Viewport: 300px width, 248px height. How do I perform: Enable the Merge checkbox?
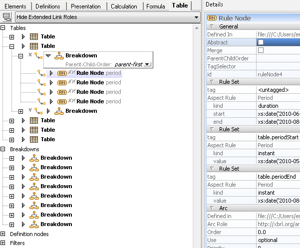(261, 50)
